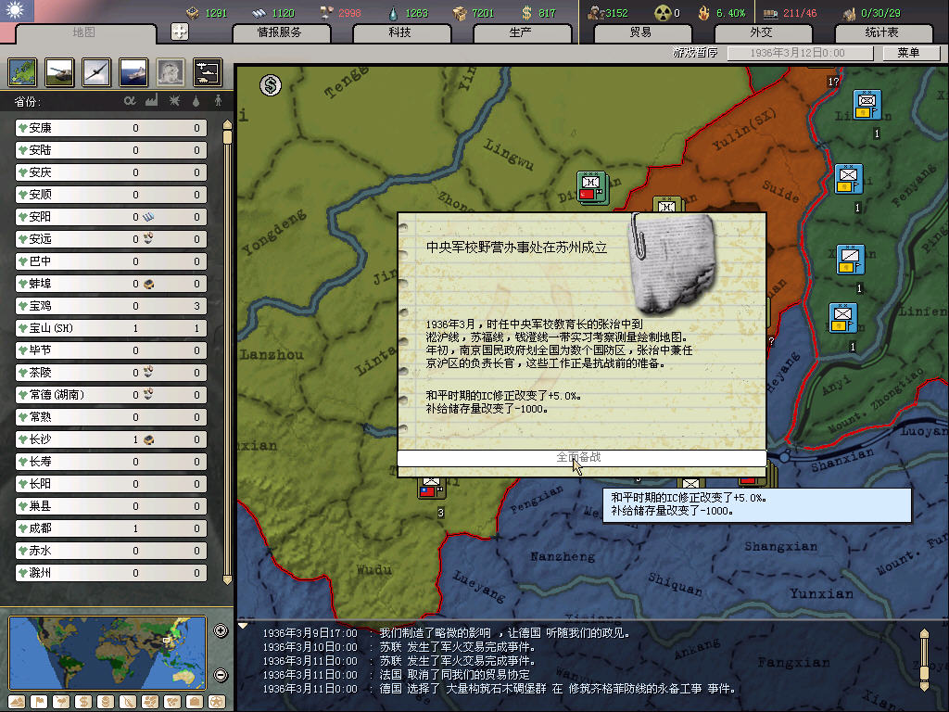
Task: Switch to political map mode (flag icon)
Action: click(39, 702)
